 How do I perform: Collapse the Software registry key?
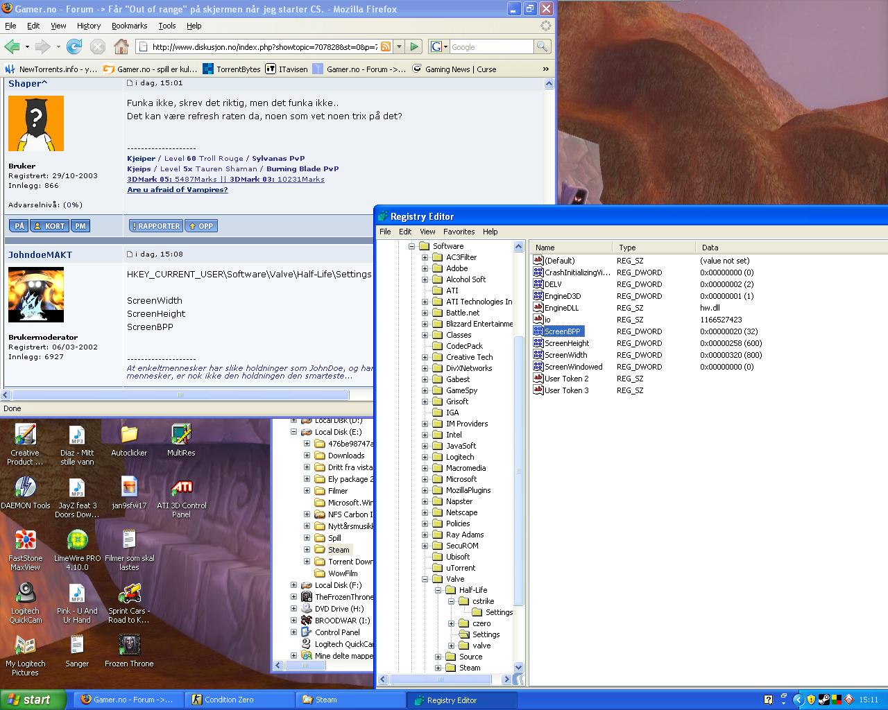tap(411, 246)
